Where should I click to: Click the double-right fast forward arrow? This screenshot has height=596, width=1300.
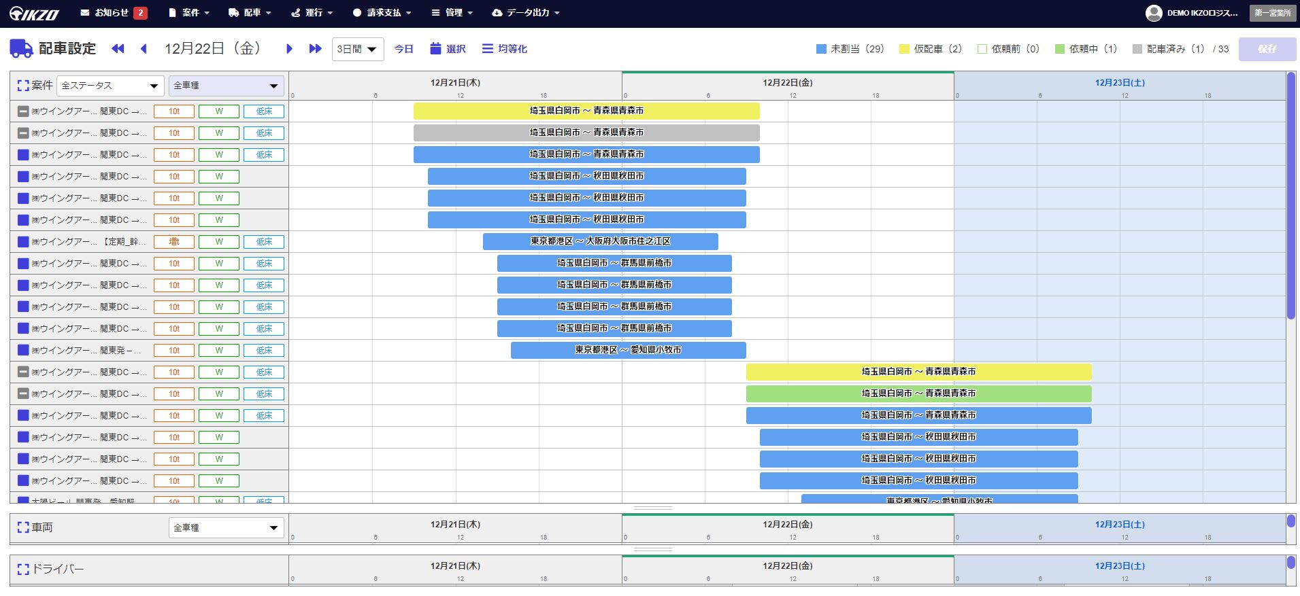coord(314,48)
